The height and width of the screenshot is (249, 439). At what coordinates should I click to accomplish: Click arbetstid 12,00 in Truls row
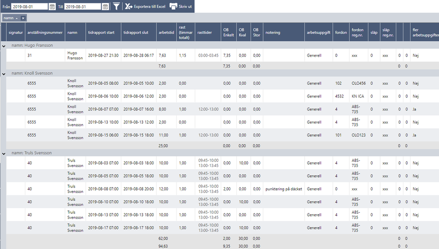pyautogui.click(x=166, y=189)
